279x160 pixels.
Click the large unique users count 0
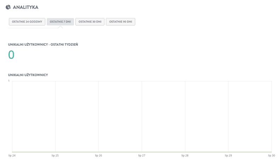click(11, 55)
